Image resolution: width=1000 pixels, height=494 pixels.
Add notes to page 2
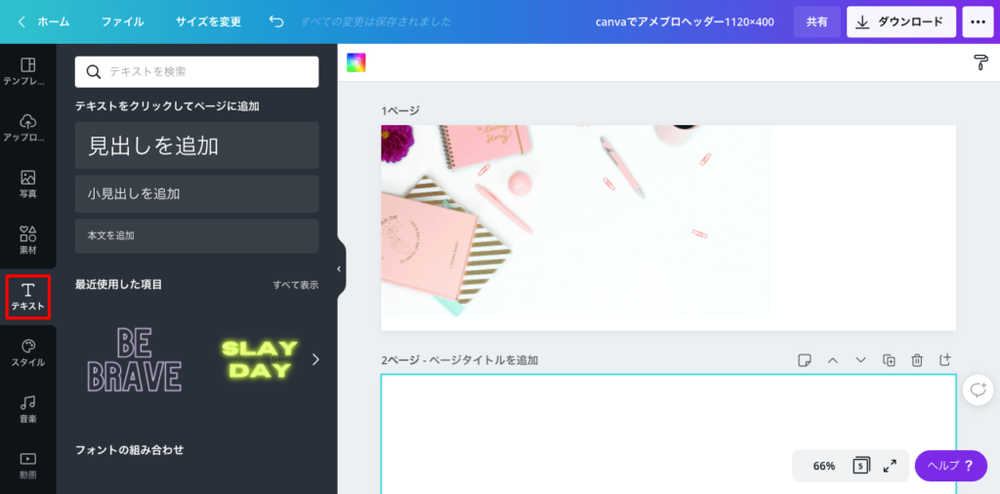805,360
